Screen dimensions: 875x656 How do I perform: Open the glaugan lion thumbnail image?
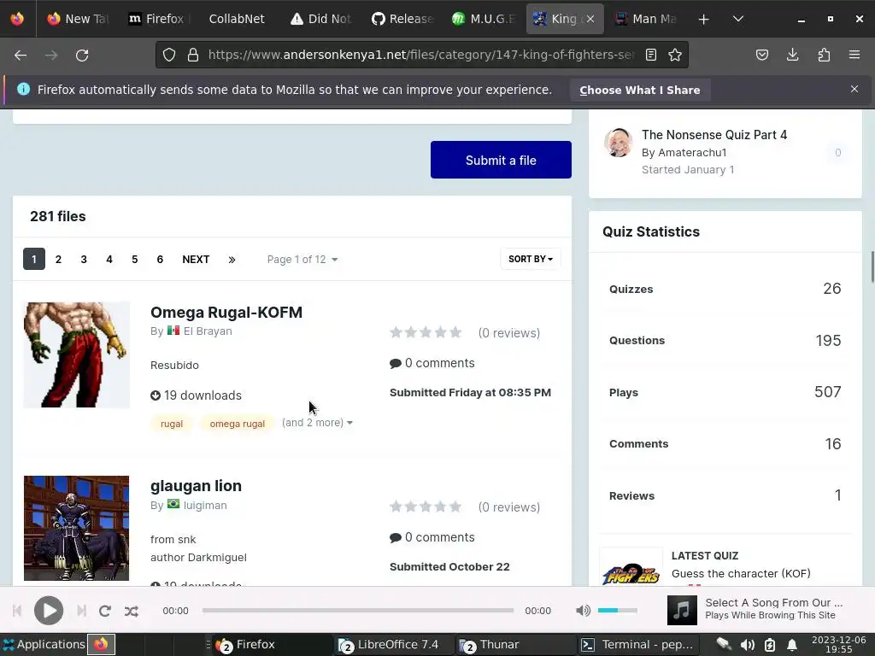pos(76,528)
